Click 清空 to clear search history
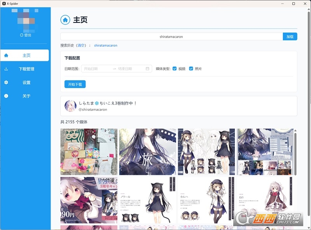Image resolution: width=311 pixels, height=230 pixels. click(81, 45)
